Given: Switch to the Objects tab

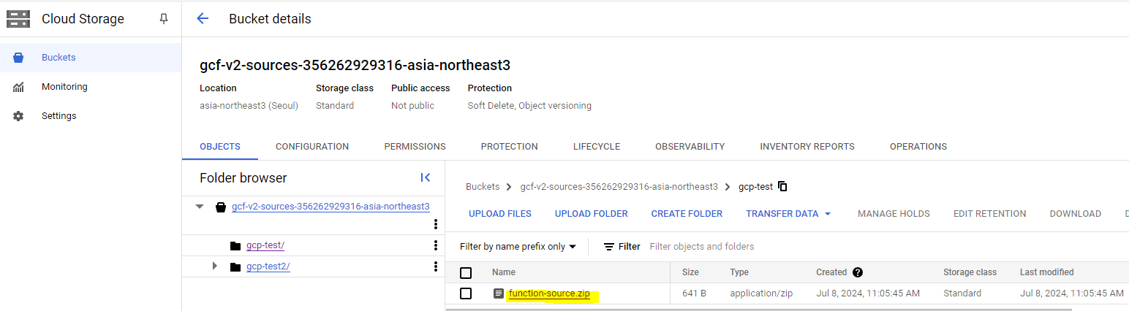Looking at the screenshot, I should click(x=220, y=147).
